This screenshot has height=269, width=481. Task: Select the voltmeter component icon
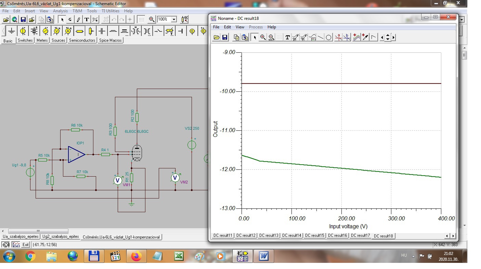coord(57,31)
